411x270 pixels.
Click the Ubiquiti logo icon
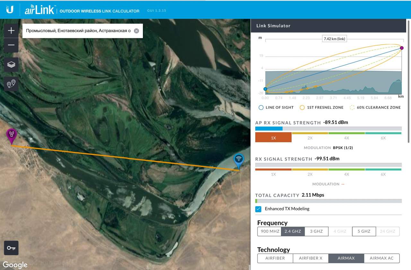point(10,10)
